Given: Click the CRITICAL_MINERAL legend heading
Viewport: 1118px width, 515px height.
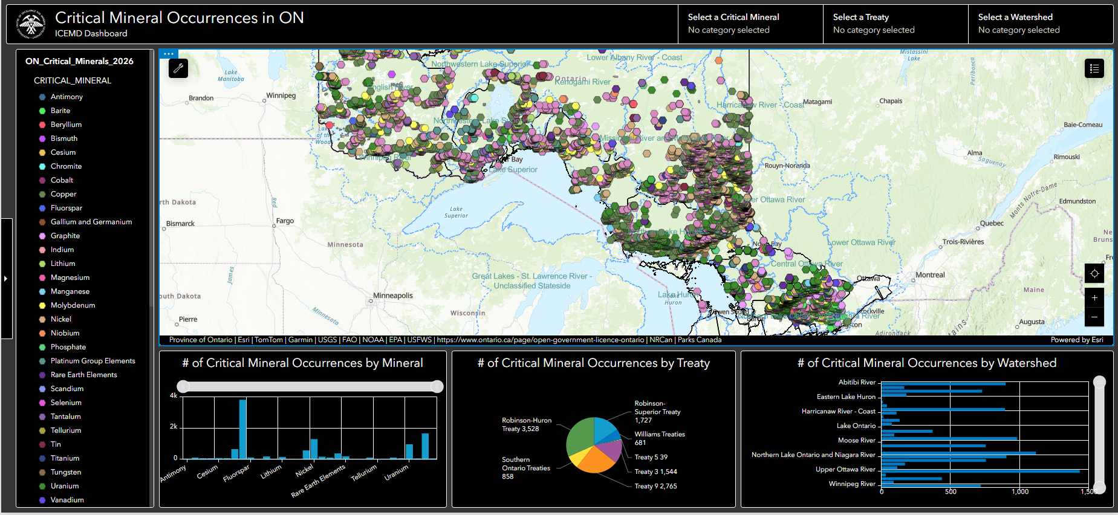Looking at the screenshot, I should (73, 80).
